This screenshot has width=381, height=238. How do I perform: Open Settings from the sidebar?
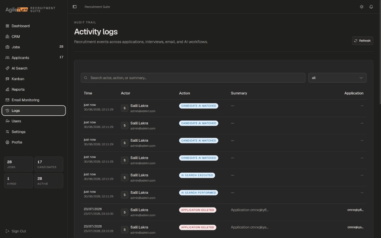[x=33, y=132]
